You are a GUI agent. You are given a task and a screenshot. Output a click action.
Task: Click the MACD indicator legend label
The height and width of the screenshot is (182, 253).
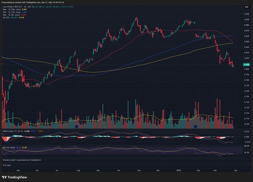11,131
